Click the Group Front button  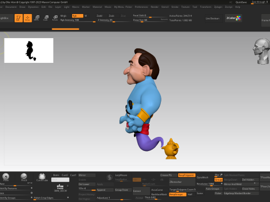pyautogui.click(x=123, y=190)
